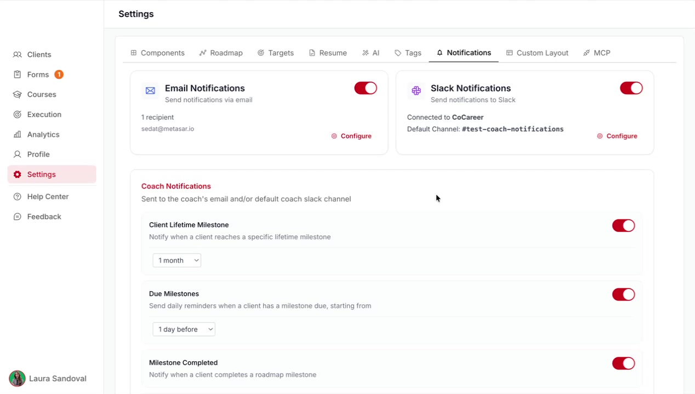Go to the Targets tab
The width and height of the screenshot is (695, 394).
(x=276, y=53)
